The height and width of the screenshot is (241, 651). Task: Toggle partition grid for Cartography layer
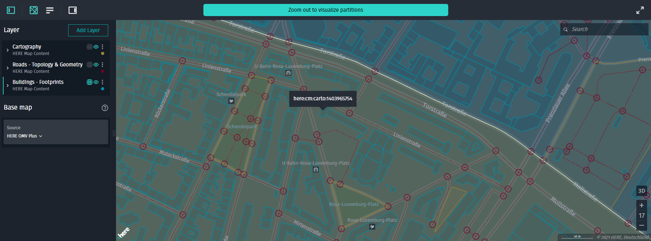pyautogui.click(x=90, y=47)
